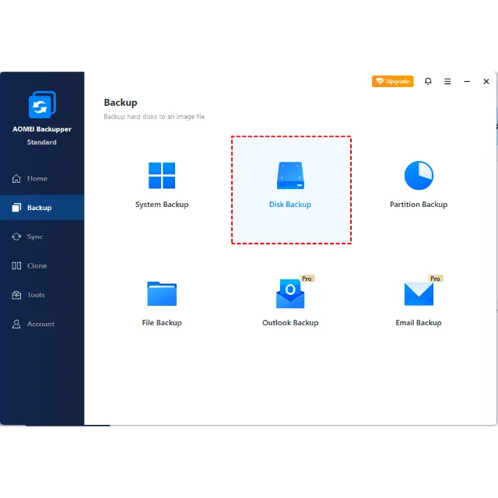Open the Clone section in sidebar
The image size is (498, 498).
(37, 265)
